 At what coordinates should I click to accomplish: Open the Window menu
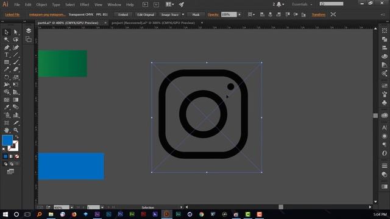click(x=114, y=4)
